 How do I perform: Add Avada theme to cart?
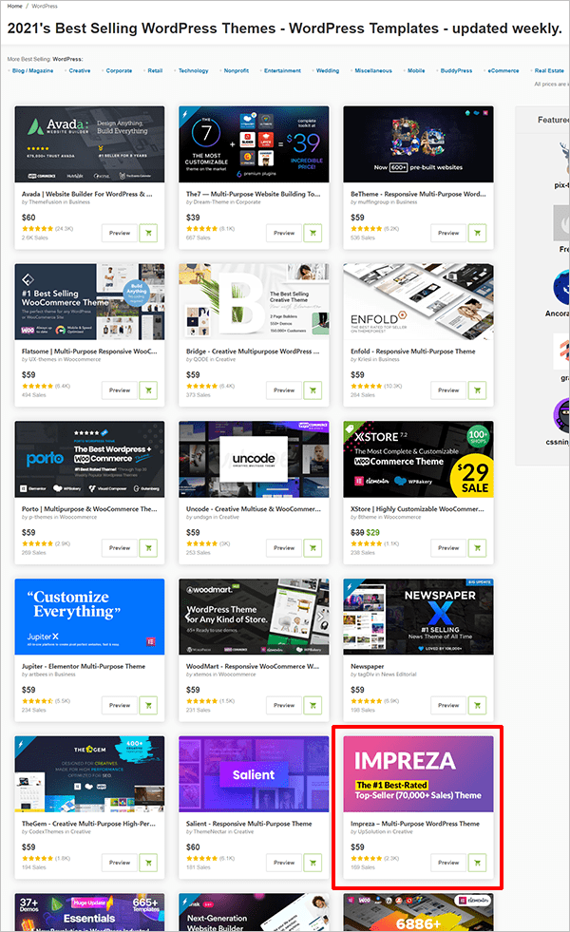coord(148,233)
